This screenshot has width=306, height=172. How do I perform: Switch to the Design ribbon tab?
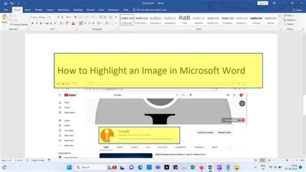(38, 10)
